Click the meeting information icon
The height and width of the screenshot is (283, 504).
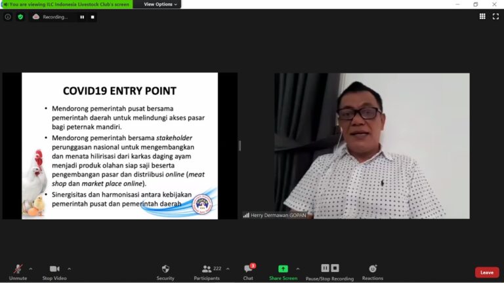coord(8,17)
